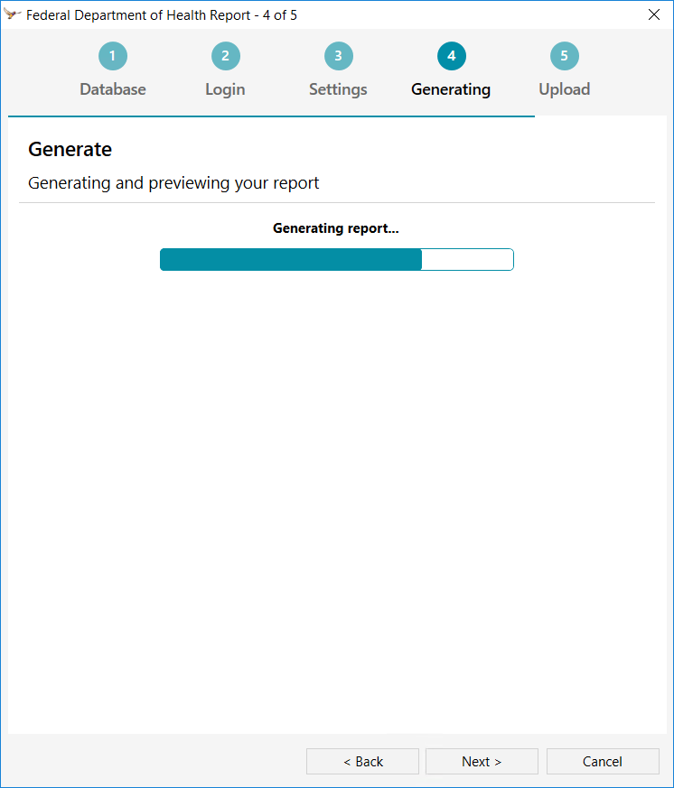This screenshot has width=674, height=788.
Task: Go back with the < Back button
Action: (362, 761)
